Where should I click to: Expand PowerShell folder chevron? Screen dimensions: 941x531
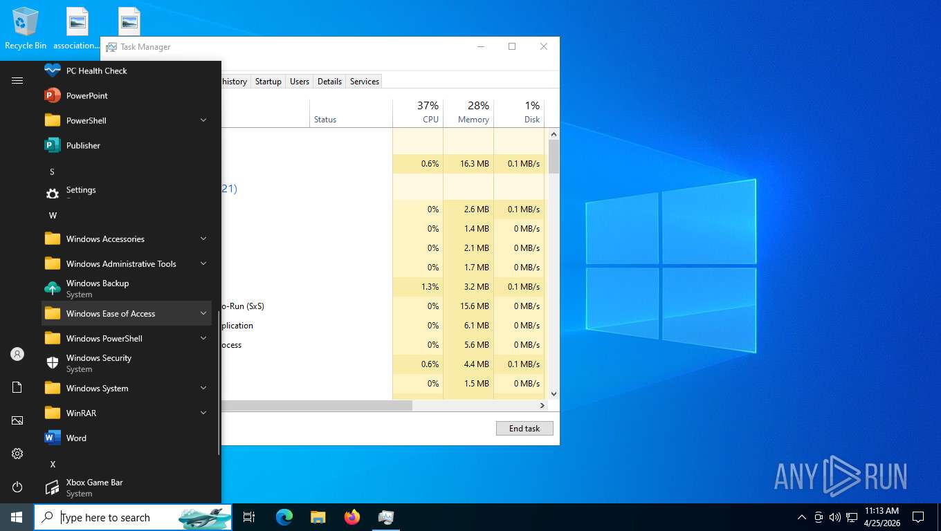[x=203, y=120]
